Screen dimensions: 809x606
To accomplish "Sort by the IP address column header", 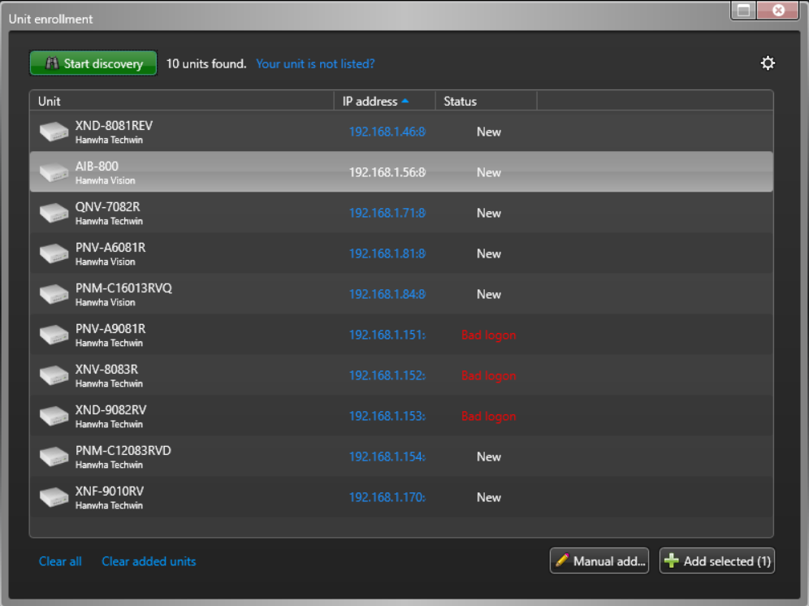I will tap(385, 102).
